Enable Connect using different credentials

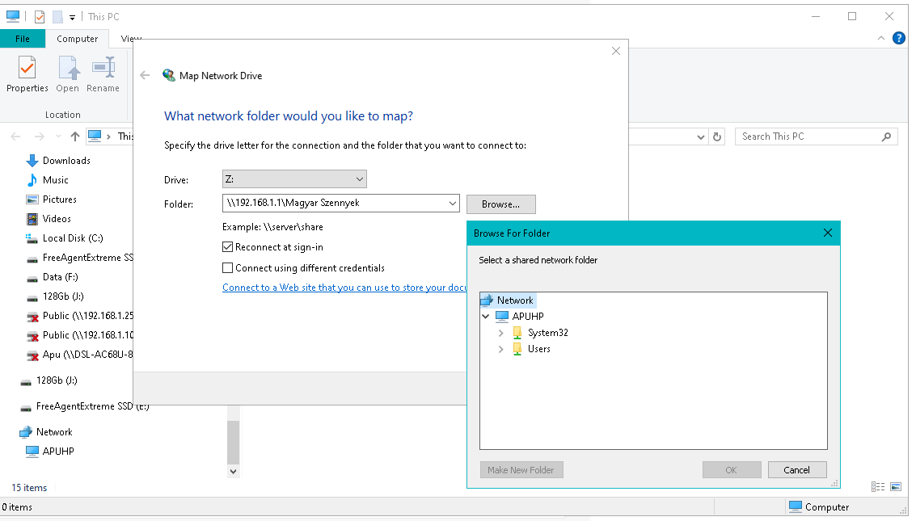tap(227, 267)
